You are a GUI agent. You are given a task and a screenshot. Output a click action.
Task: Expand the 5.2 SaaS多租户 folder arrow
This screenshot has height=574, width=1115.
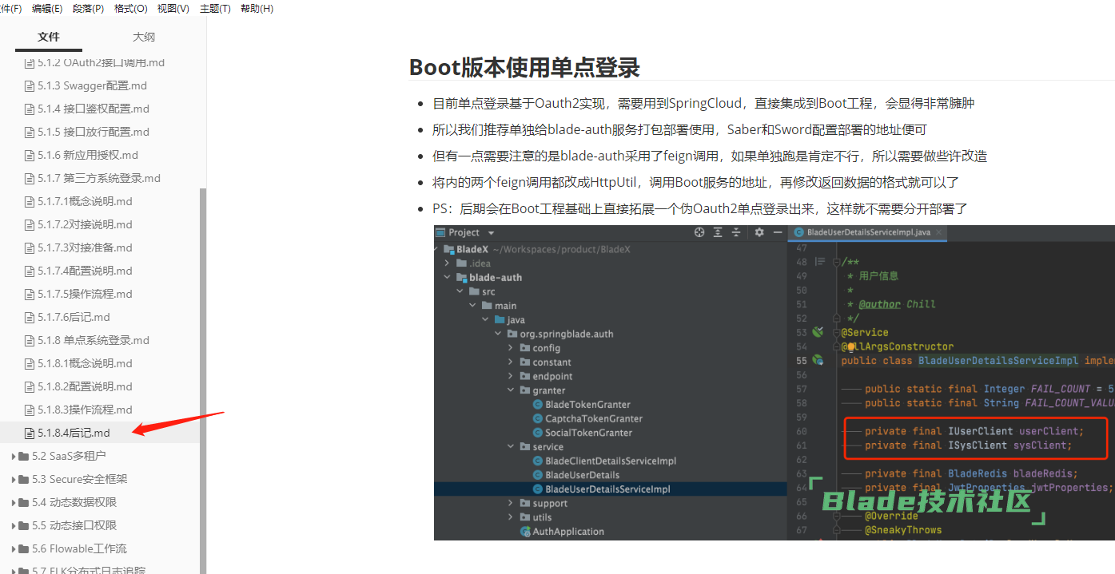(14, 456)
